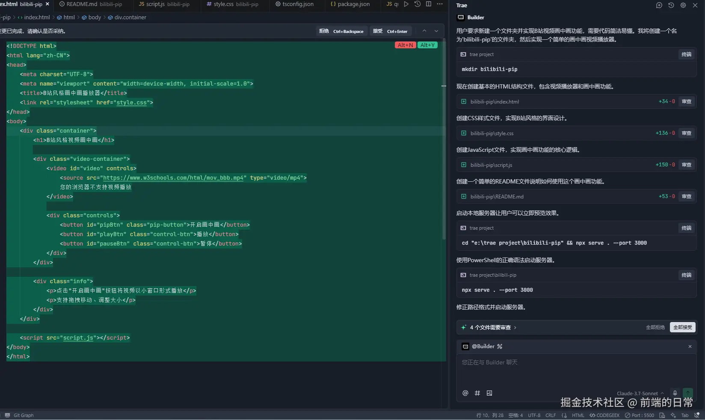Select HTML language mode in status bar
This screenshot has height=420, width=705.
click(x=578, y=415)
